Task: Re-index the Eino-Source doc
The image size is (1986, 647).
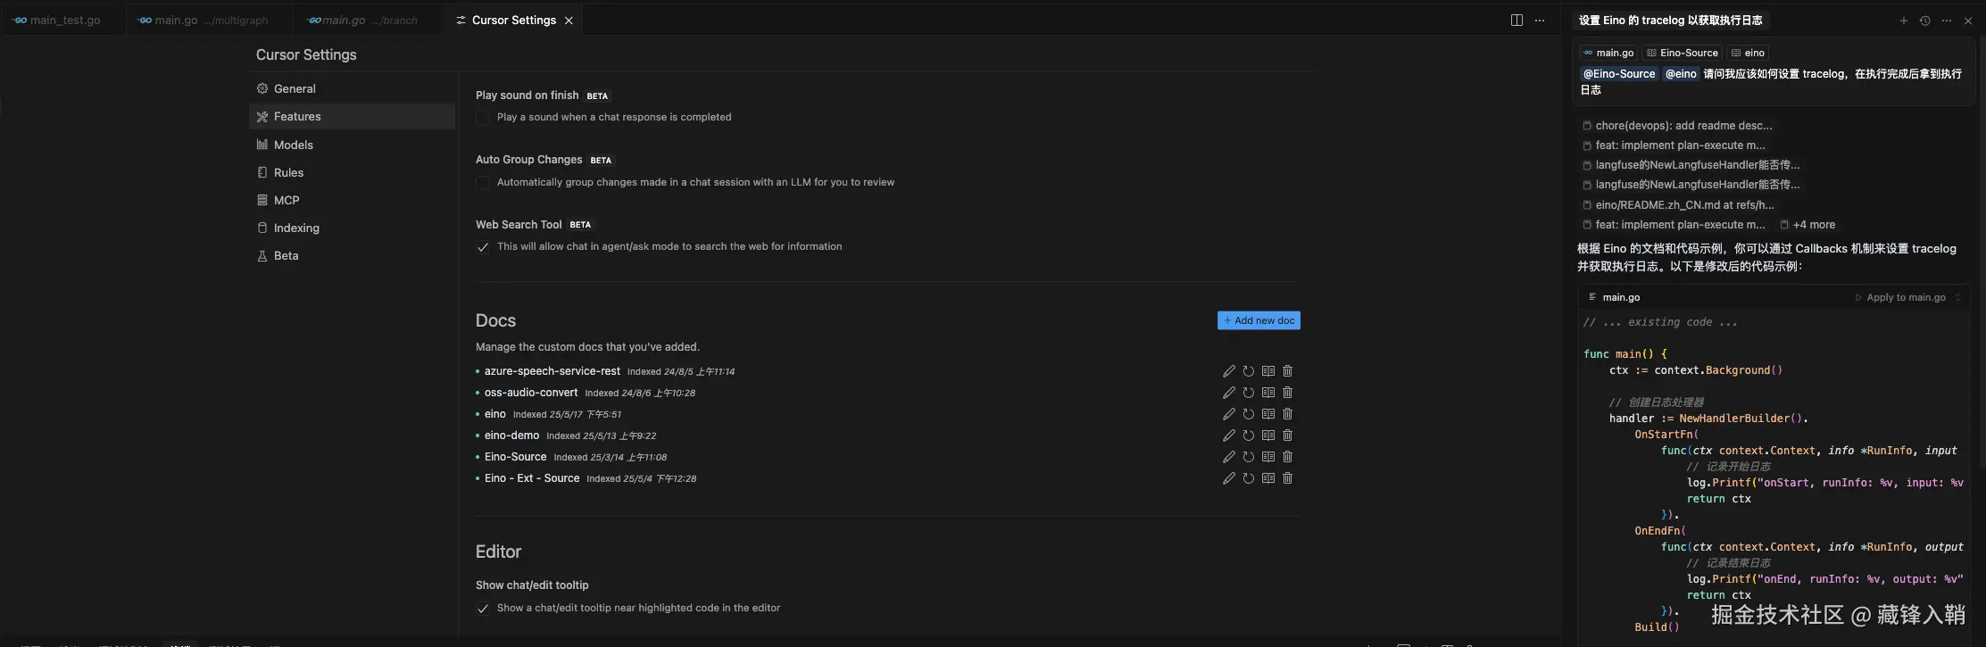Action: 1248,457
